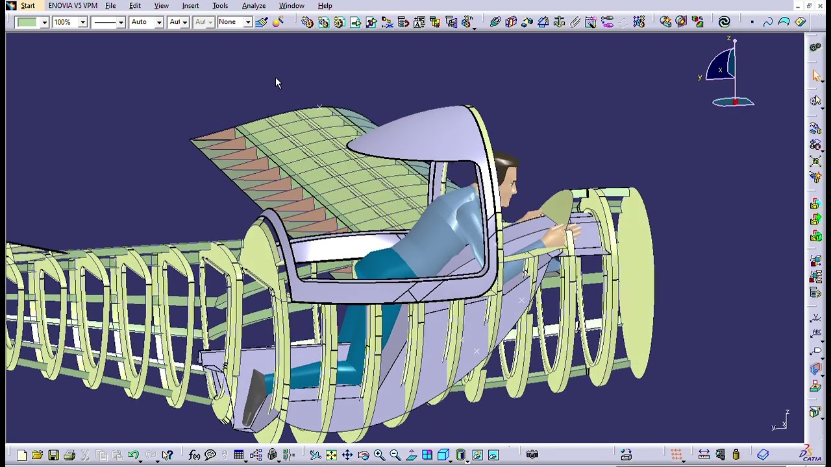Toggle Swap Visible Space icon
Image resolution: width=831 pixels, height=467 pixels.
pyautogui.click(x=493, y=455)
